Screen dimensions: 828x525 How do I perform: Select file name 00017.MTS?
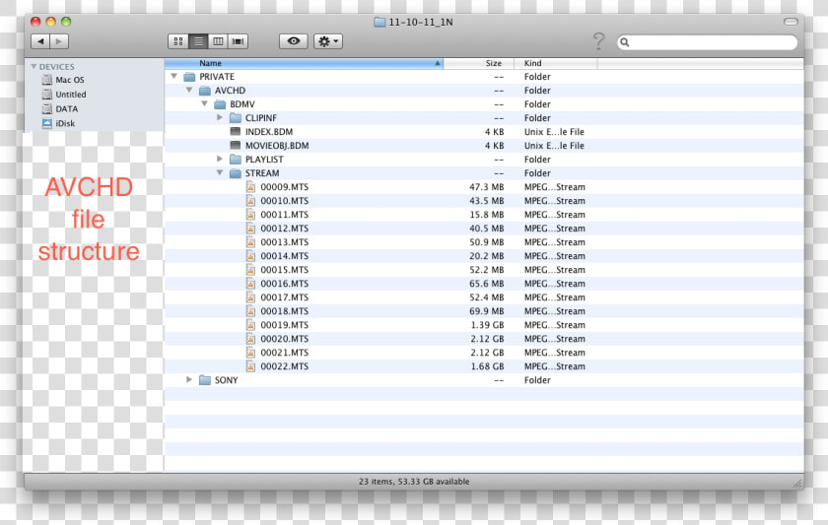285,297
